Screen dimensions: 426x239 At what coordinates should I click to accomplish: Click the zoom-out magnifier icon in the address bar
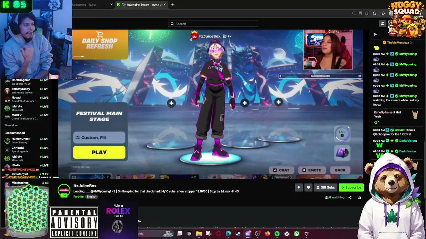coord(354,13)
